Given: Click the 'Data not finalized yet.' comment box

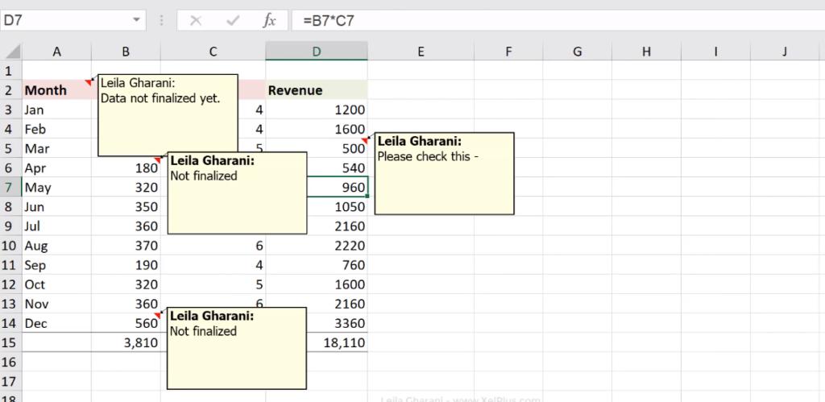Looking at the screenshot, I should coord(168,115).
